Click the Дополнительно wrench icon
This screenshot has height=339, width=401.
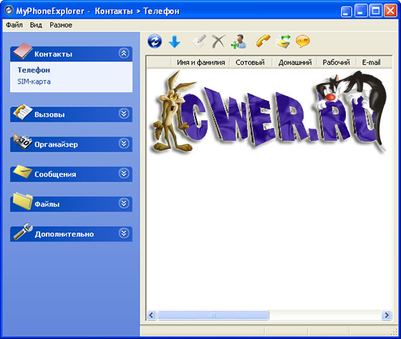pos(23,231)
